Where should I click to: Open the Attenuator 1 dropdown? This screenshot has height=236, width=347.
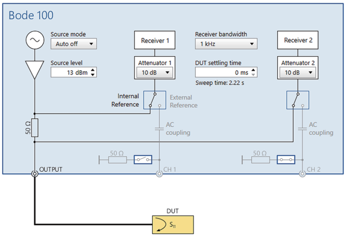tap(155, 73)
